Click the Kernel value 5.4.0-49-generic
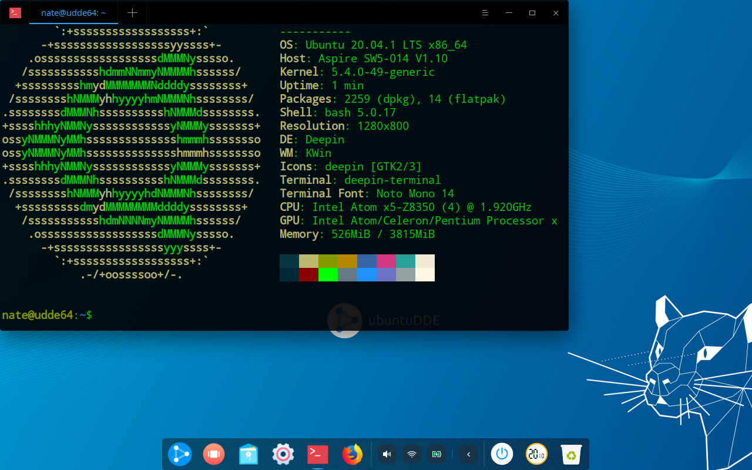Image resolution: width=752 pixels, height=470 pixels. [x=383, y=72]
